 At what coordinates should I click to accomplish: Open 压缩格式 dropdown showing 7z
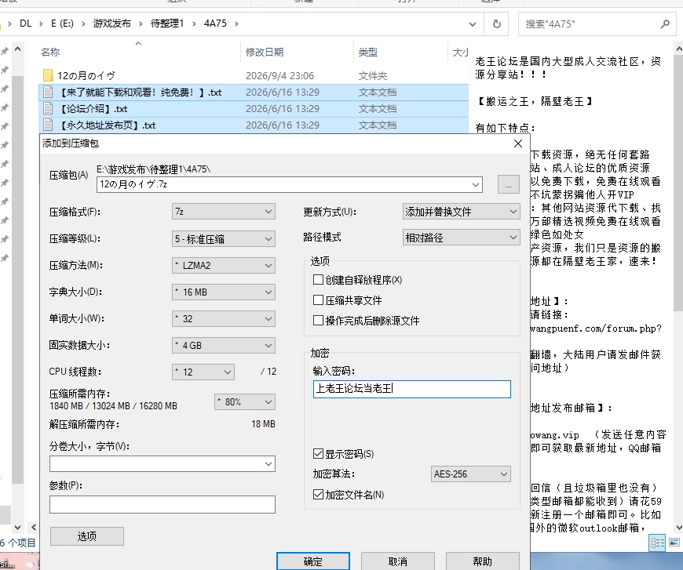click(x=224, y=212)
